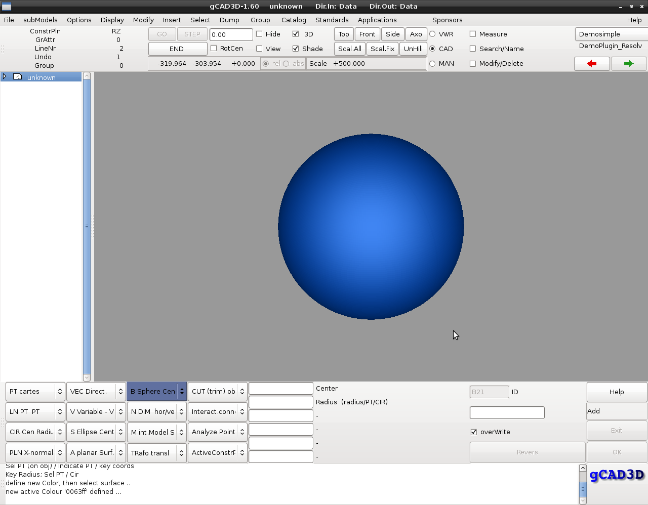This screenshot has width=648, height=505.
Task: Open the B Sphere Cen dropdown
Action: [156, 391]
